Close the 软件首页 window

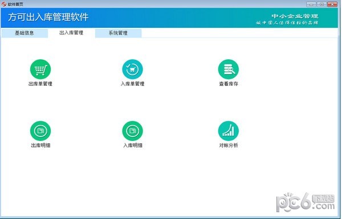pos(332,4)
